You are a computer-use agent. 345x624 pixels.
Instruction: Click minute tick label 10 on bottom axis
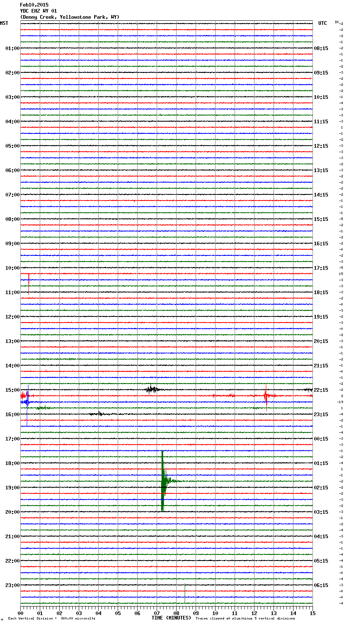point(215,613)
